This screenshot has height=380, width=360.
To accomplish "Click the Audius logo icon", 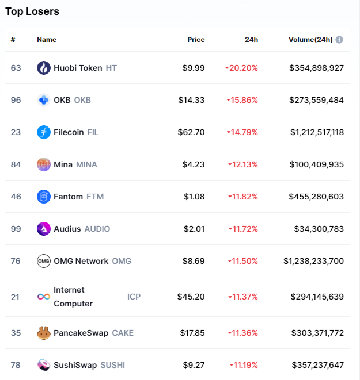I will pos(44,229).
